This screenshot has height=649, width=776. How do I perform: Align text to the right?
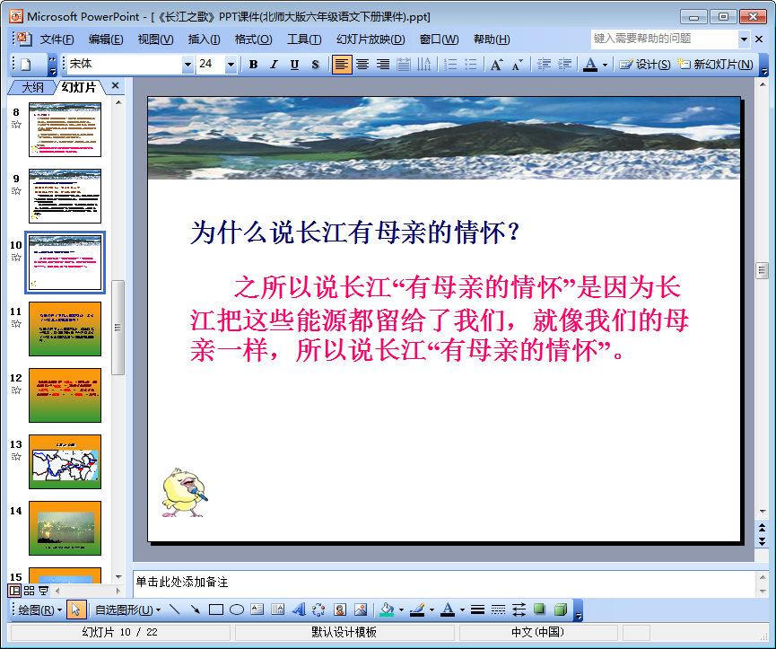[x=383, y=65]
